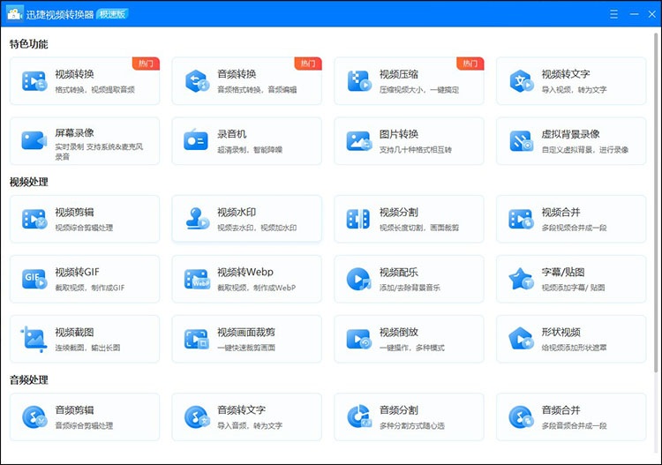Click the text 添加/去除背景音乐
Viewport: 662px width, 465px height.
pyautogui.click(x=410, y=288)
